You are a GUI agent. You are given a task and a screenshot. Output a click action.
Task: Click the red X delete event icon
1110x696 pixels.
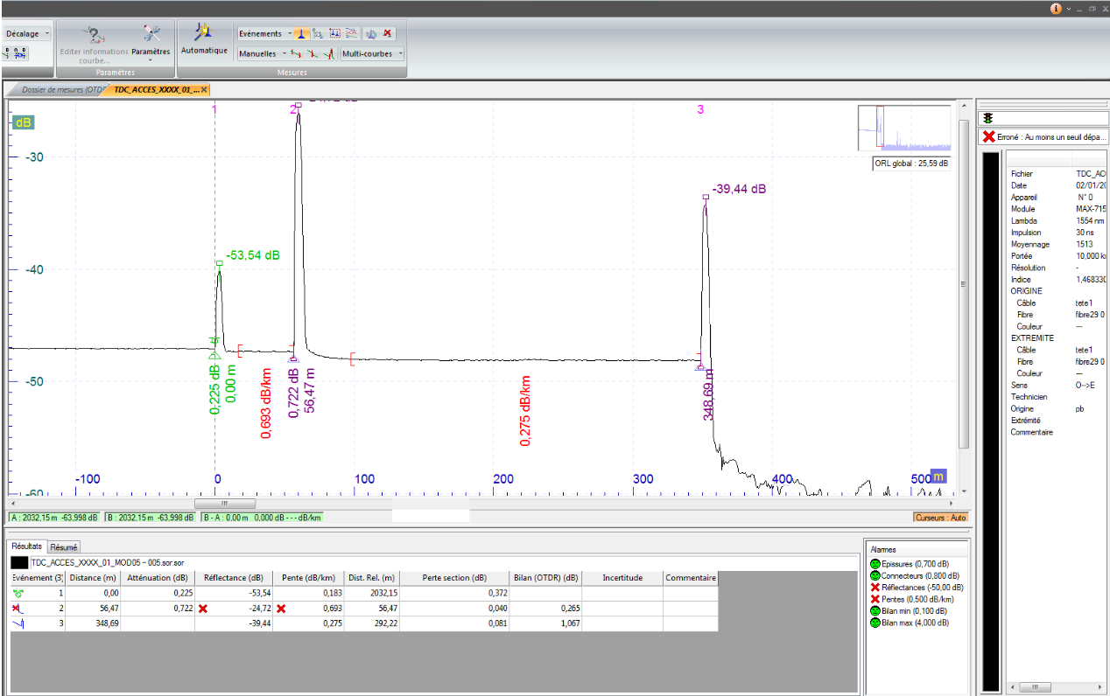tap(388, 33)
